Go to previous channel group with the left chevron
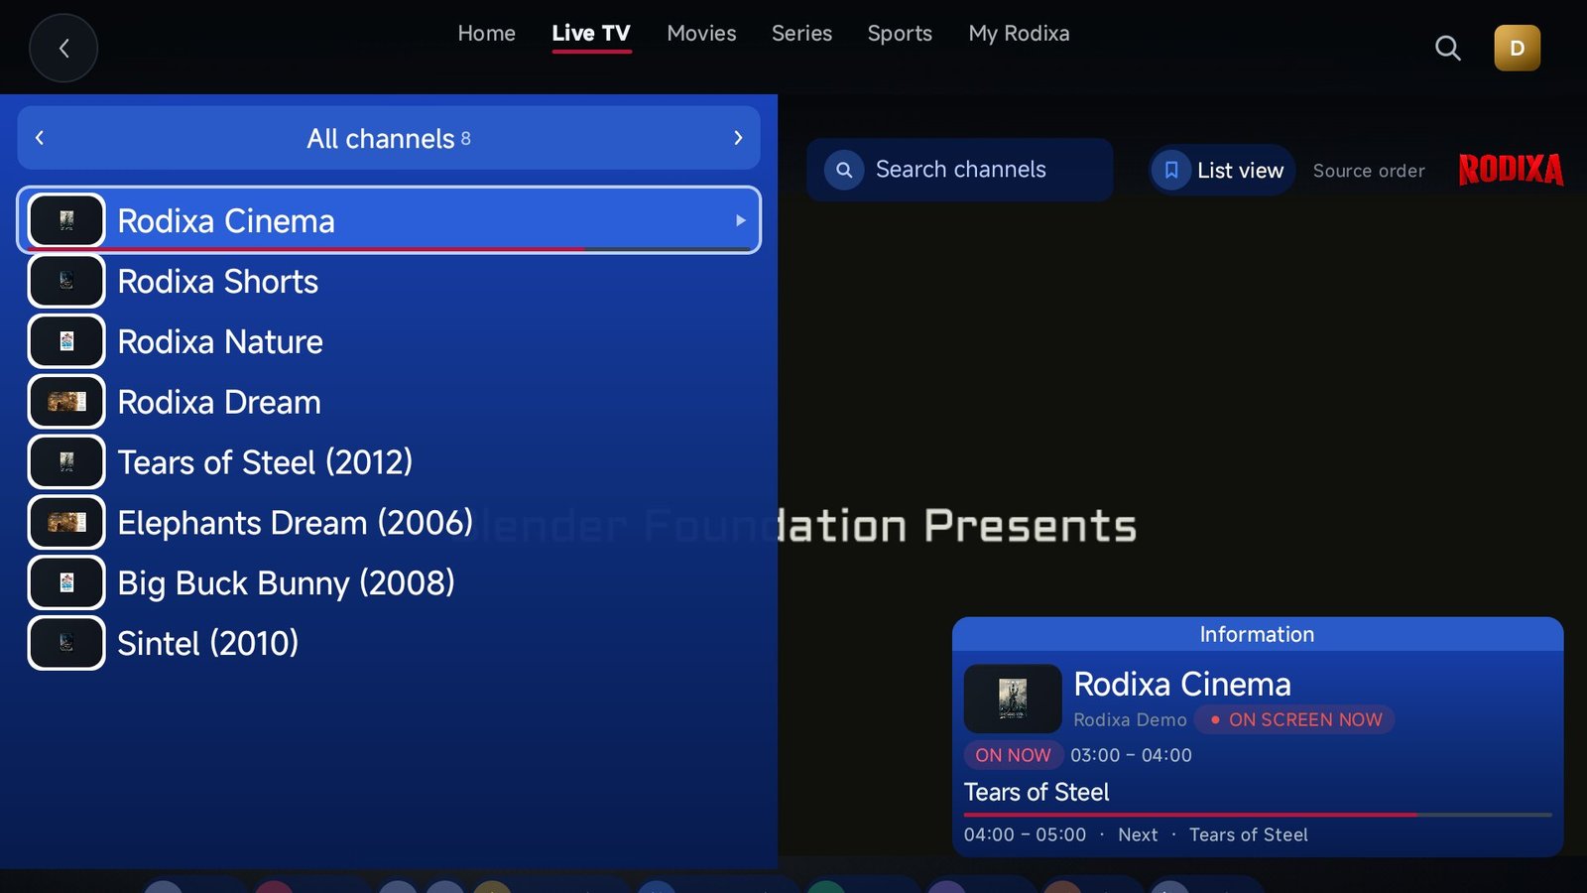Image resolution: width=1587 pixels, height=893 pixels. (40, 138)
